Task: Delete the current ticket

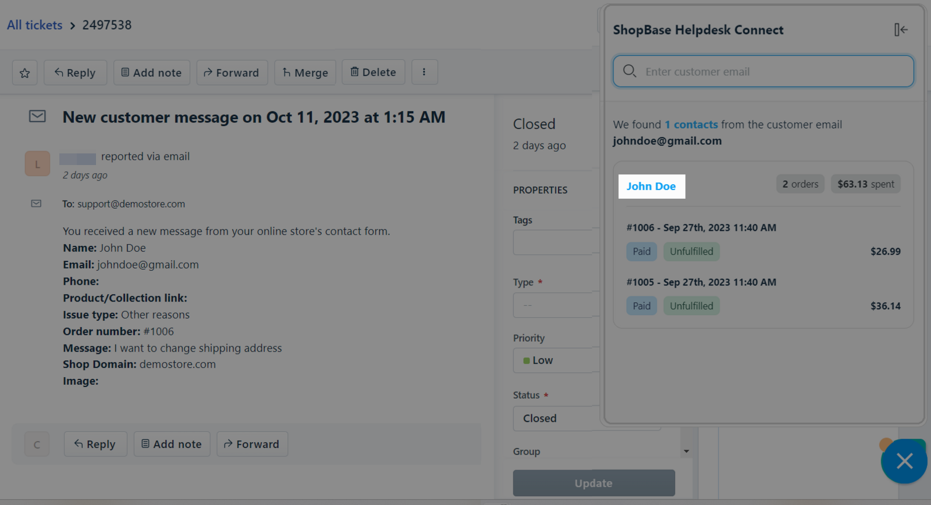Action: pyautogui.click(x=373, y=73)
